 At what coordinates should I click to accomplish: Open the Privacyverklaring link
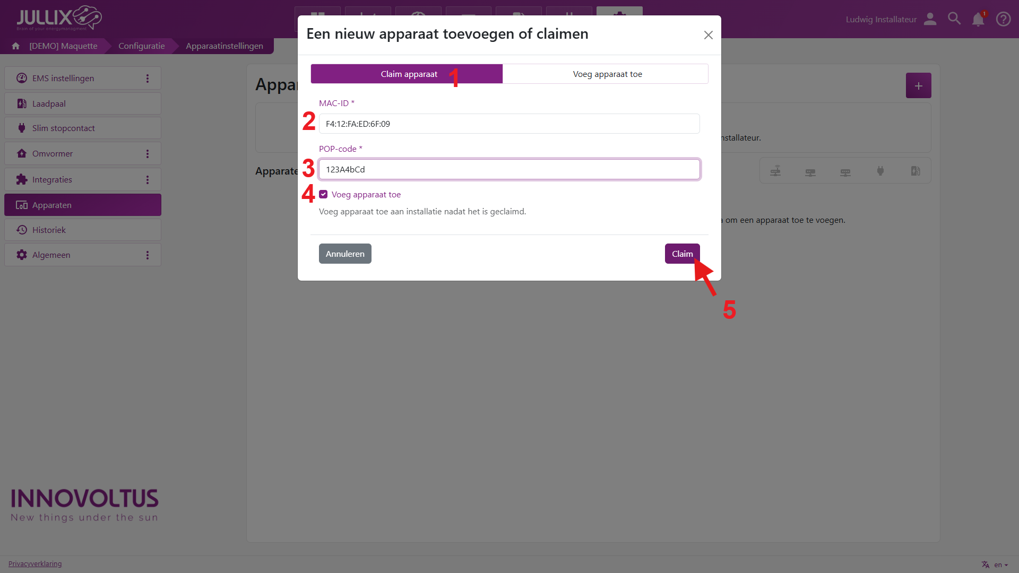pos(35,564)
